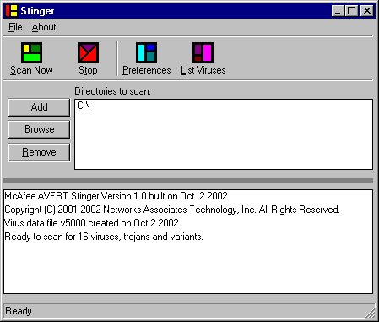Click the 'McAfee AVERT Stinger Version 1.0' line
Image resolution: width=379 pixels, height=322 pixels.
point(116,196)
